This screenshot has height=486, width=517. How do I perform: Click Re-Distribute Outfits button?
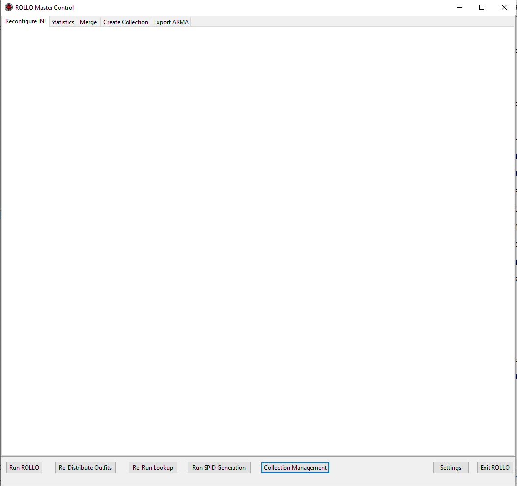[x=85, y=467]
